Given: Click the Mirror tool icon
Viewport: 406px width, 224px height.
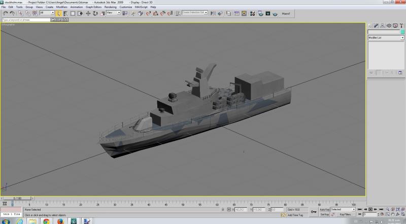Looking at the screenshot, I should [213, 14].
